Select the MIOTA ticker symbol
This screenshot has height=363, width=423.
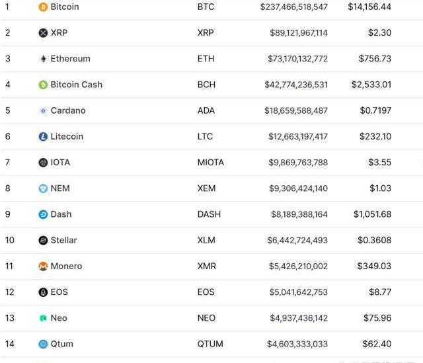[211, 163]
